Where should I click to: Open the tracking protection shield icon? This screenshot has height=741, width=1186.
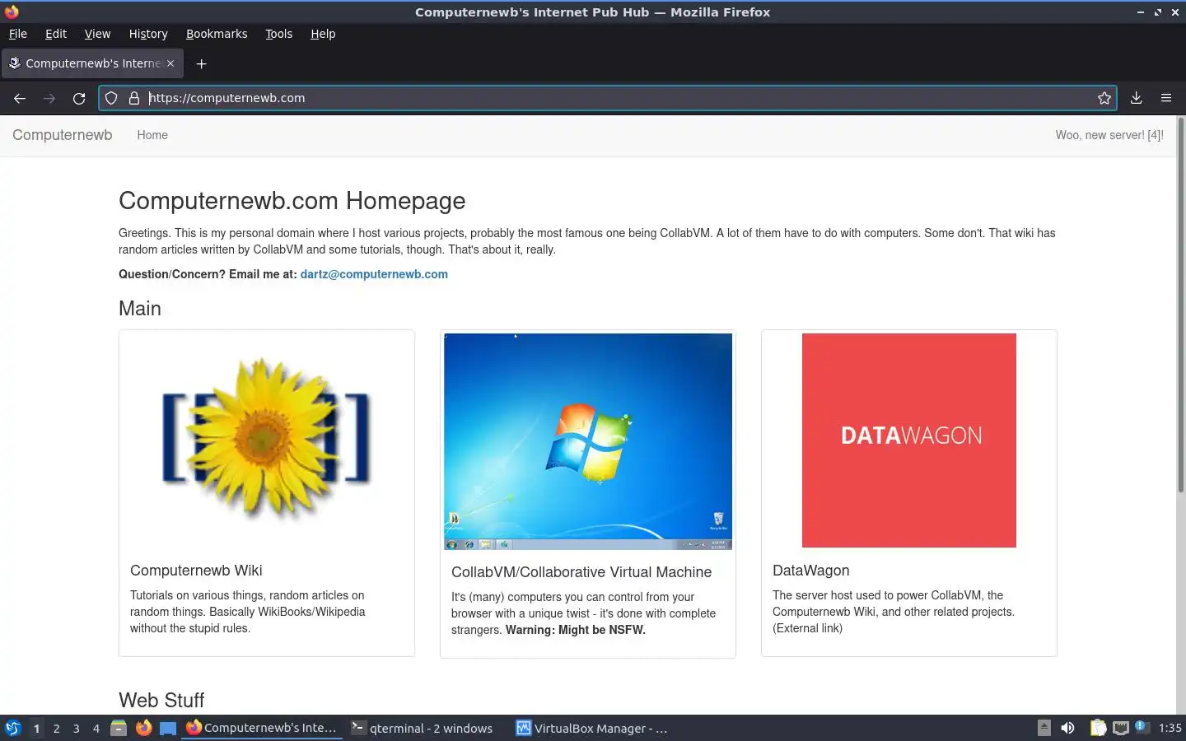111,98
